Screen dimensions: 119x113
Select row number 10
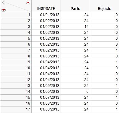(x=16, y=68)
